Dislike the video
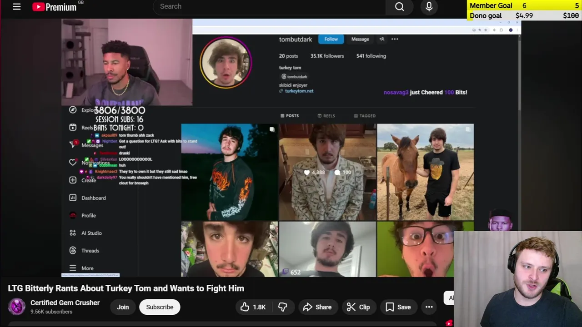The height and width of the screenshot is (327, 582). [x=282, y=307]
